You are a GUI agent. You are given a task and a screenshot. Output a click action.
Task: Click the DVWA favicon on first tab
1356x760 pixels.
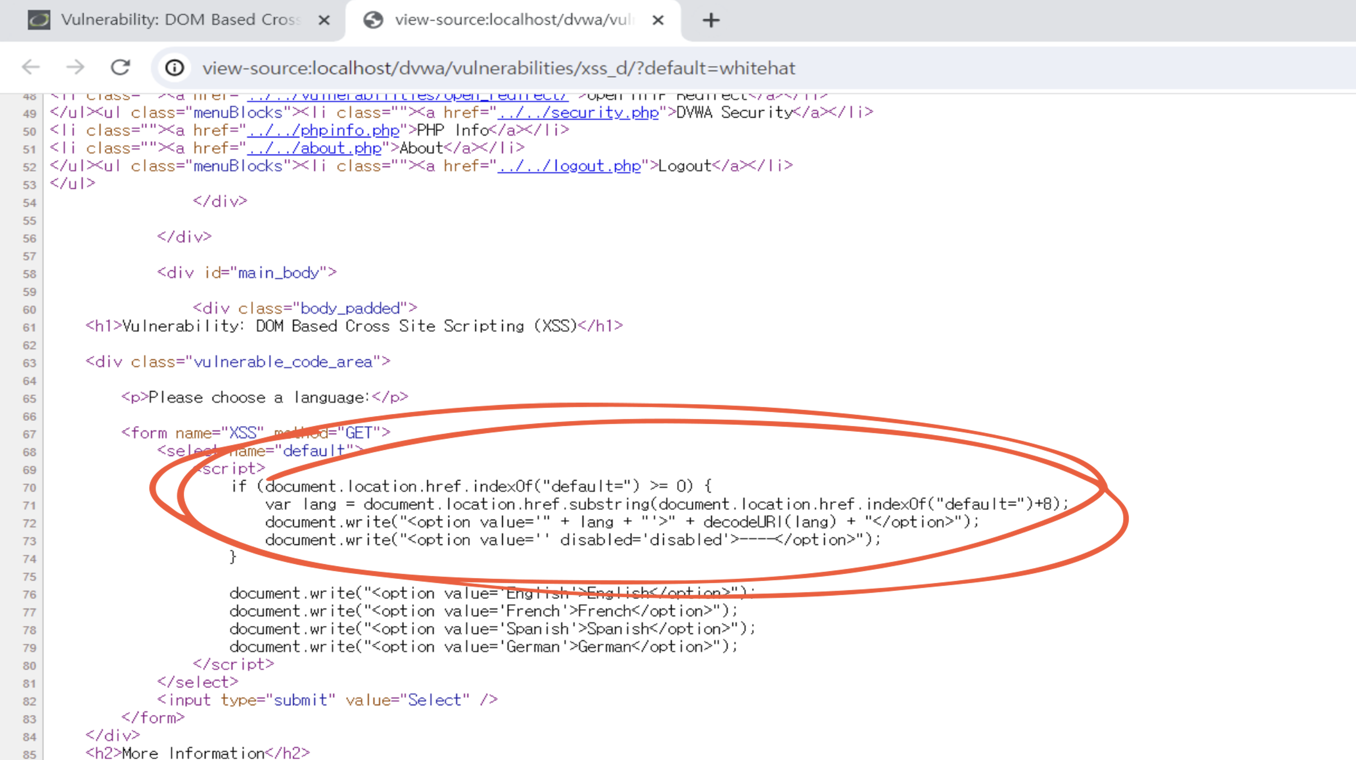pyautogui.click(x=39, y=20)
